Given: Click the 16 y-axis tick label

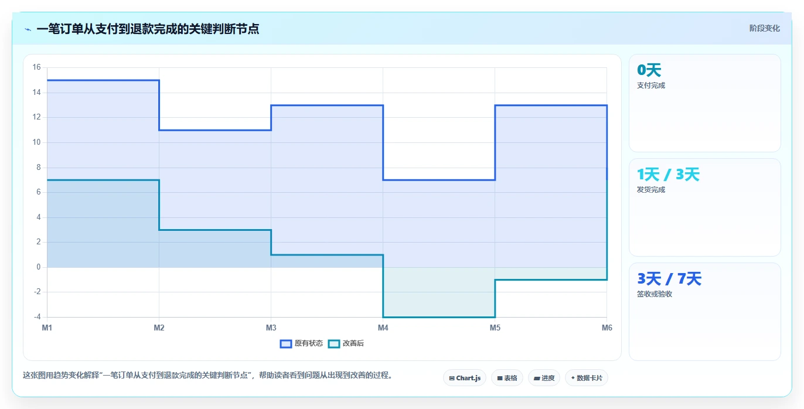Looking at the screenshot, I should (x=36, y=67).
